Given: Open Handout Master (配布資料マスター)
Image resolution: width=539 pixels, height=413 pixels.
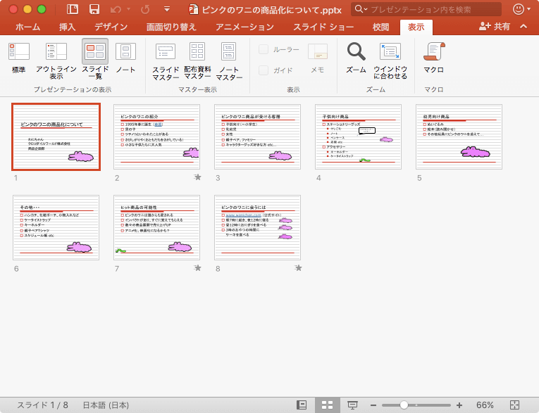Looking at the screenshot, I should 197,61.
